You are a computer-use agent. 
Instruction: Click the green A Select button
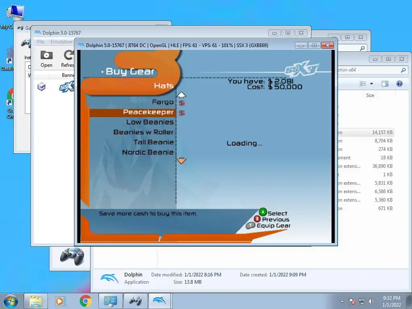[x=263, y=212]
